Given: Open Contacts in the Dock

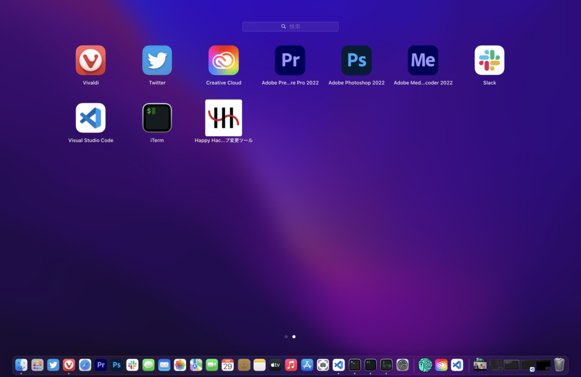Looking at the screenshot, I should 244,365.
